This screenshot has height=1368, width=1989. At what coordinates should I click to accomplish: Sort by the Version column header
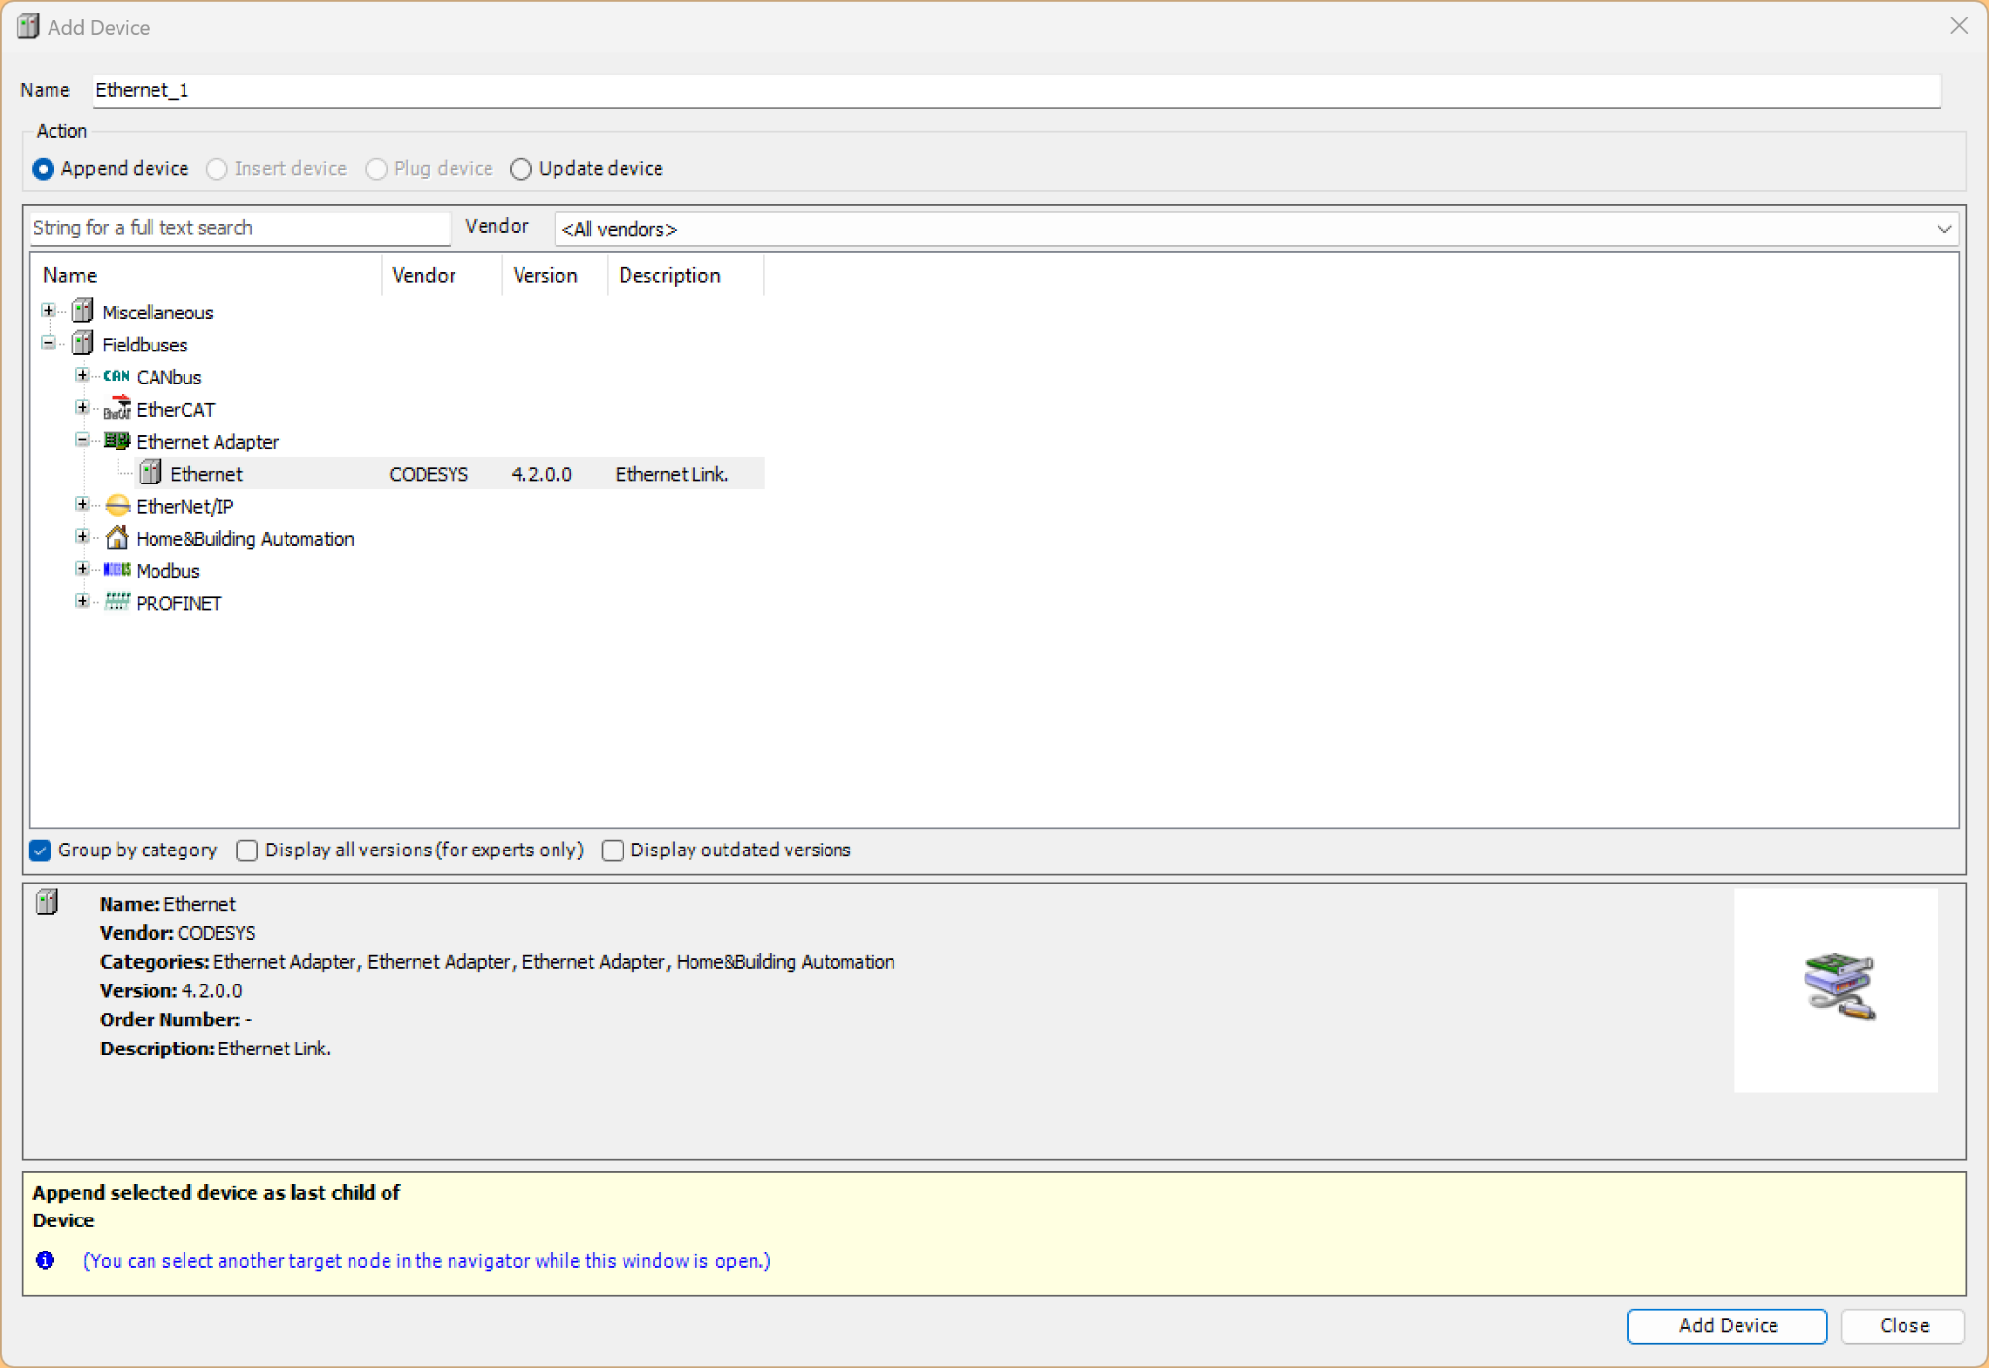click(x=545, y=276)
